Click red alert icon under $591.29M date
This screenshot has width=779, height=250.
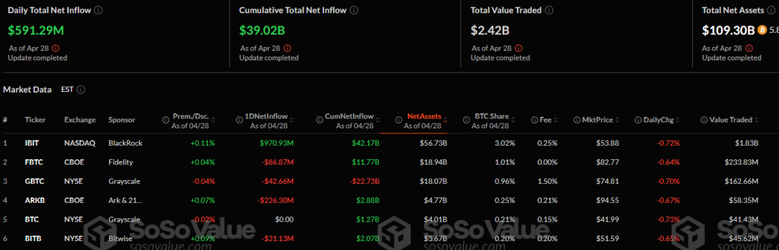(x=55, y=48)
